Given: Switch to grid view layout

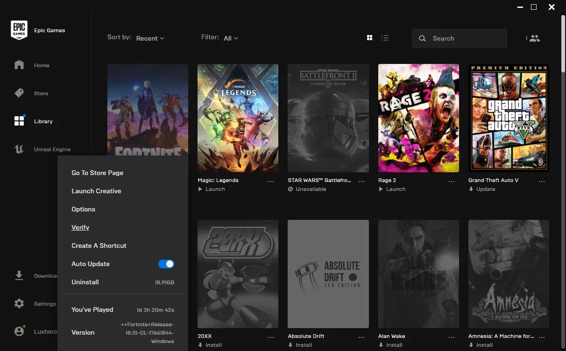Looking at the screenshot, I should pos(369,38).
